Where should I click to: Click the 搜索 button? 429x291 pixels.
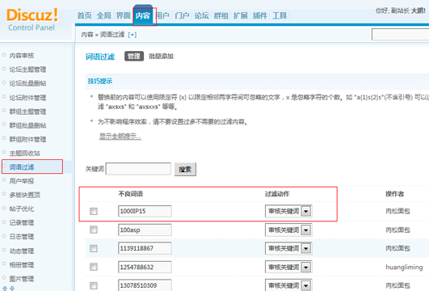[x=185, y=169]
